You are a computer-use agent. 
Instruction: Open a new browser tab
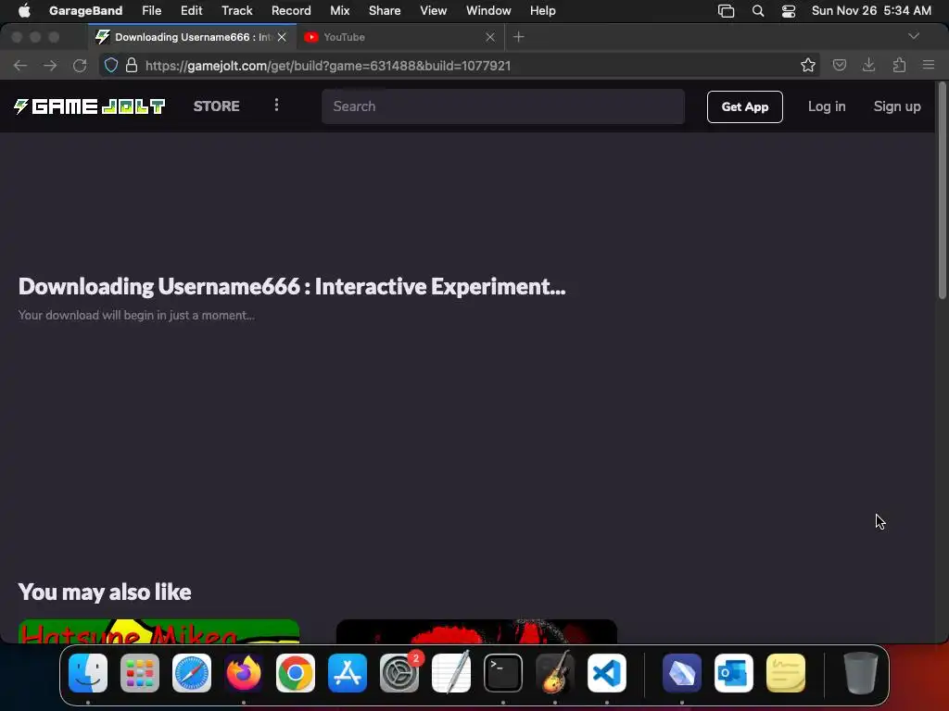519,37
